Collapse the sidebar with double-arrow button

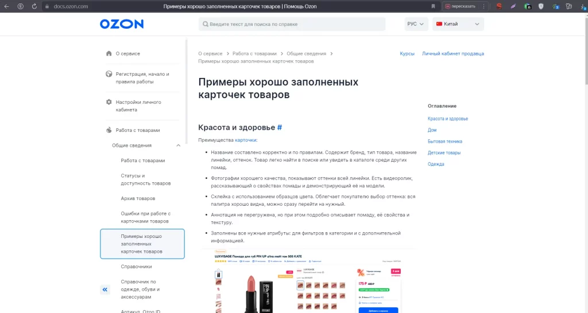coord(105,289)
